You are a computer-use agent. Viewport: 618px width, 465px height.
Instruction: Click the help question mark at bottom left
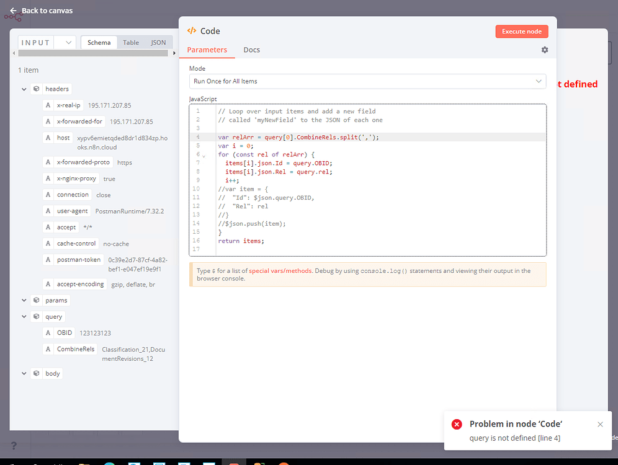coord(14,445)
